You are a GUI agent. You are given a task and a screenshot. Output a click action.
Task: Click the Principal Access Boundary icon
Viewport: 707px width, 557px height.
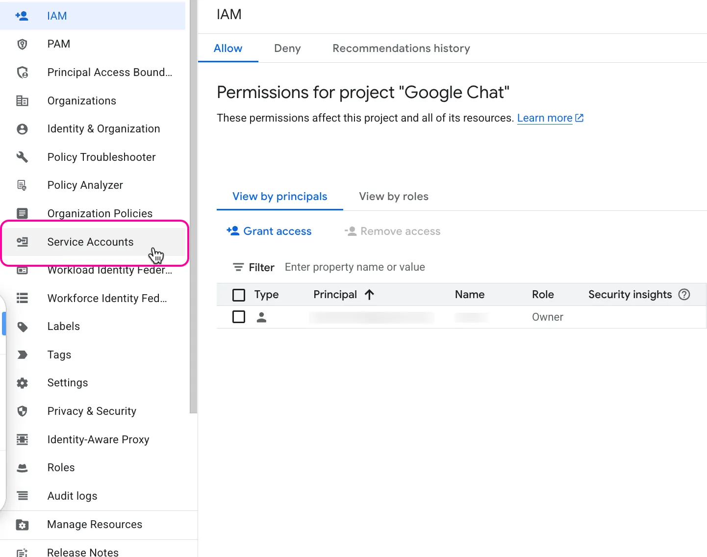(22, 73)
